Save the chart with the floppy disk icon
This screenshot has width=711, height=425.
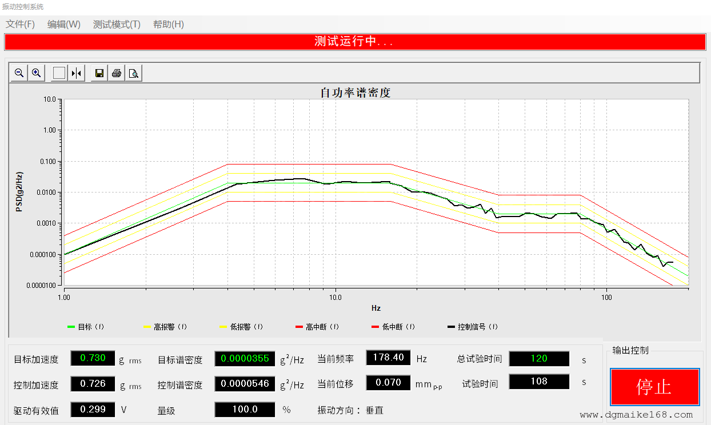99,73
